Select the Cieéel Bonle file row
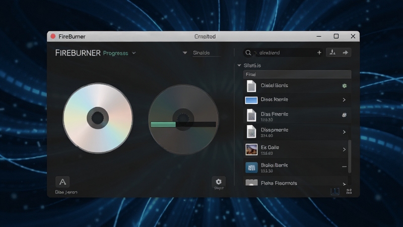This screenshot has width=403, height=227. pos(297,86)
